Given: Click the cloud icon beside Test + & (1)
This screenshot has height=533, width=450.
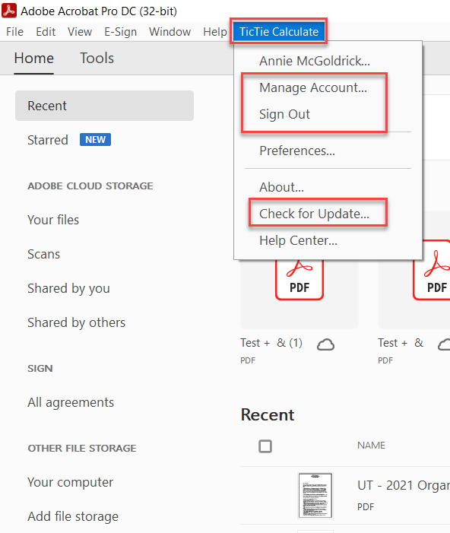Looking at the screenshot, I should [x=325, y=344].
